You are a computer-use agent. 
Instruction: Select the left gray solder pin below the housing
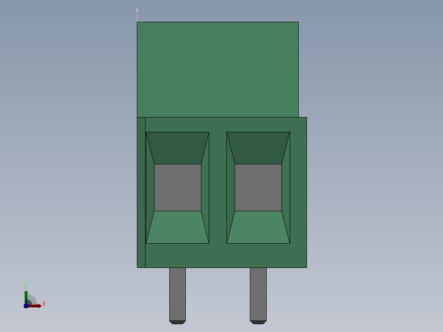pos(178,295)
